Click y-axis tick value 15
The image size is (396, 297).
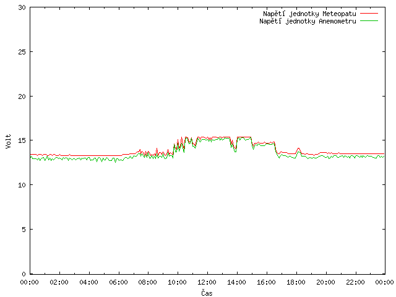22,140
